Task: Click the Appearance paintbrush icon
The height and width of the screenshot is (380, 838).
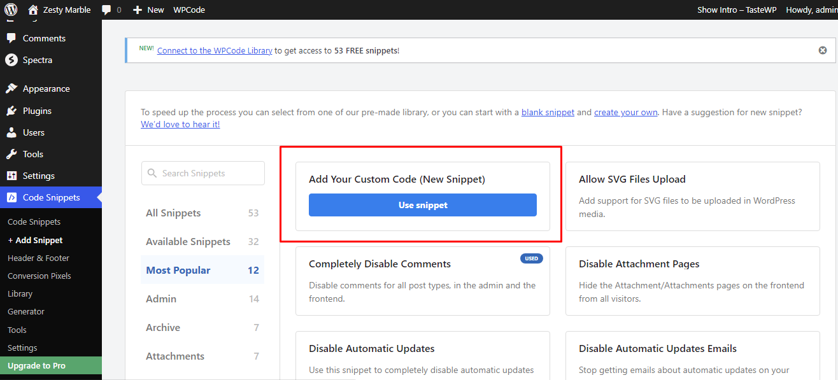Action: 11,88
